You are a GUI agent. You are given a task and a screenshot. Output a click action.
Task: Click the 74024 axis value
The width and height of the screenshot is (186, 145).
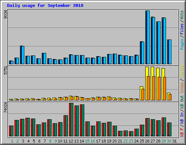point(5,108)
